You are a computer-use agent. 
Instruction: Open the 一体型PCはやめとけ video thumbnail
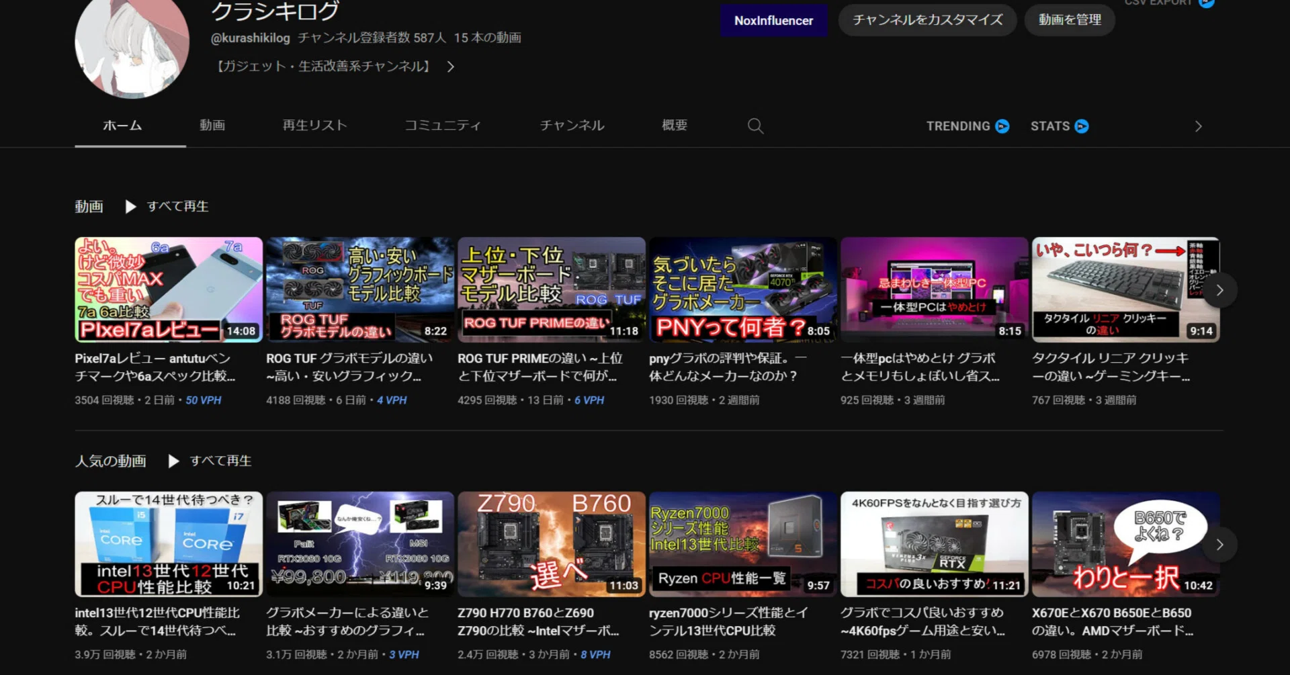tap(935, 289)
